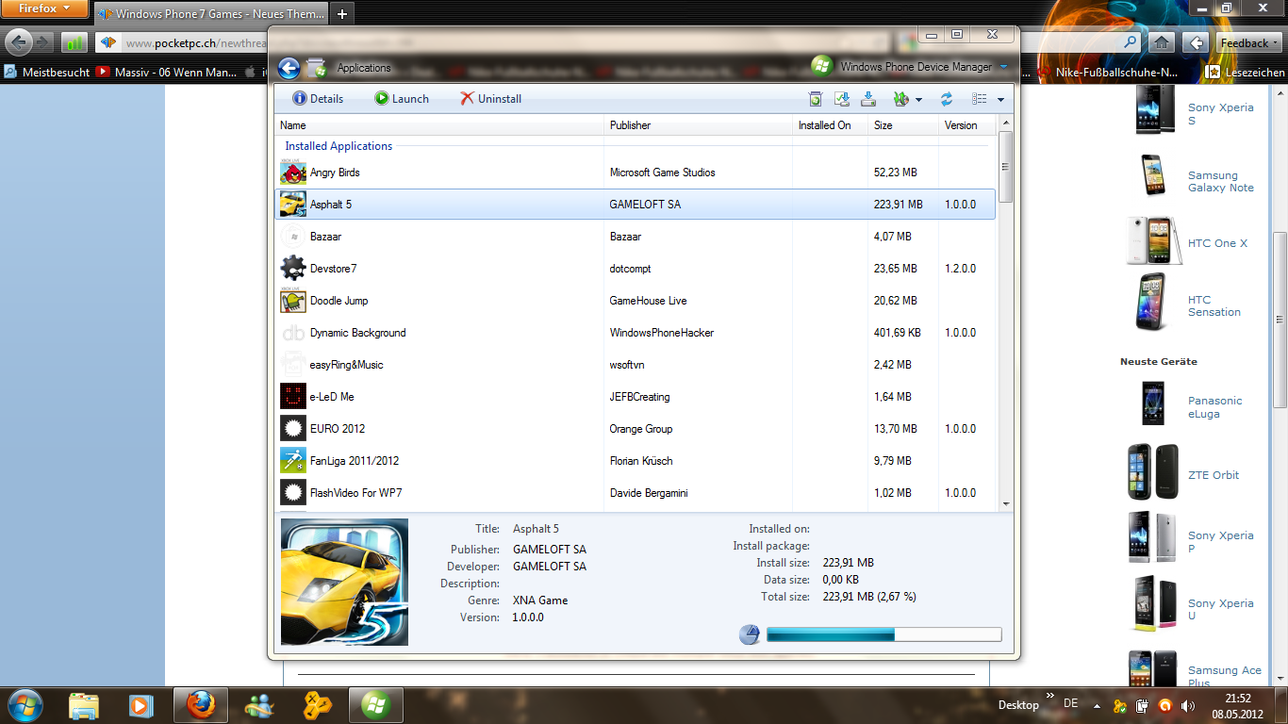
Task: Select the Dynamic Background app icon
Action: coord(293,333)
